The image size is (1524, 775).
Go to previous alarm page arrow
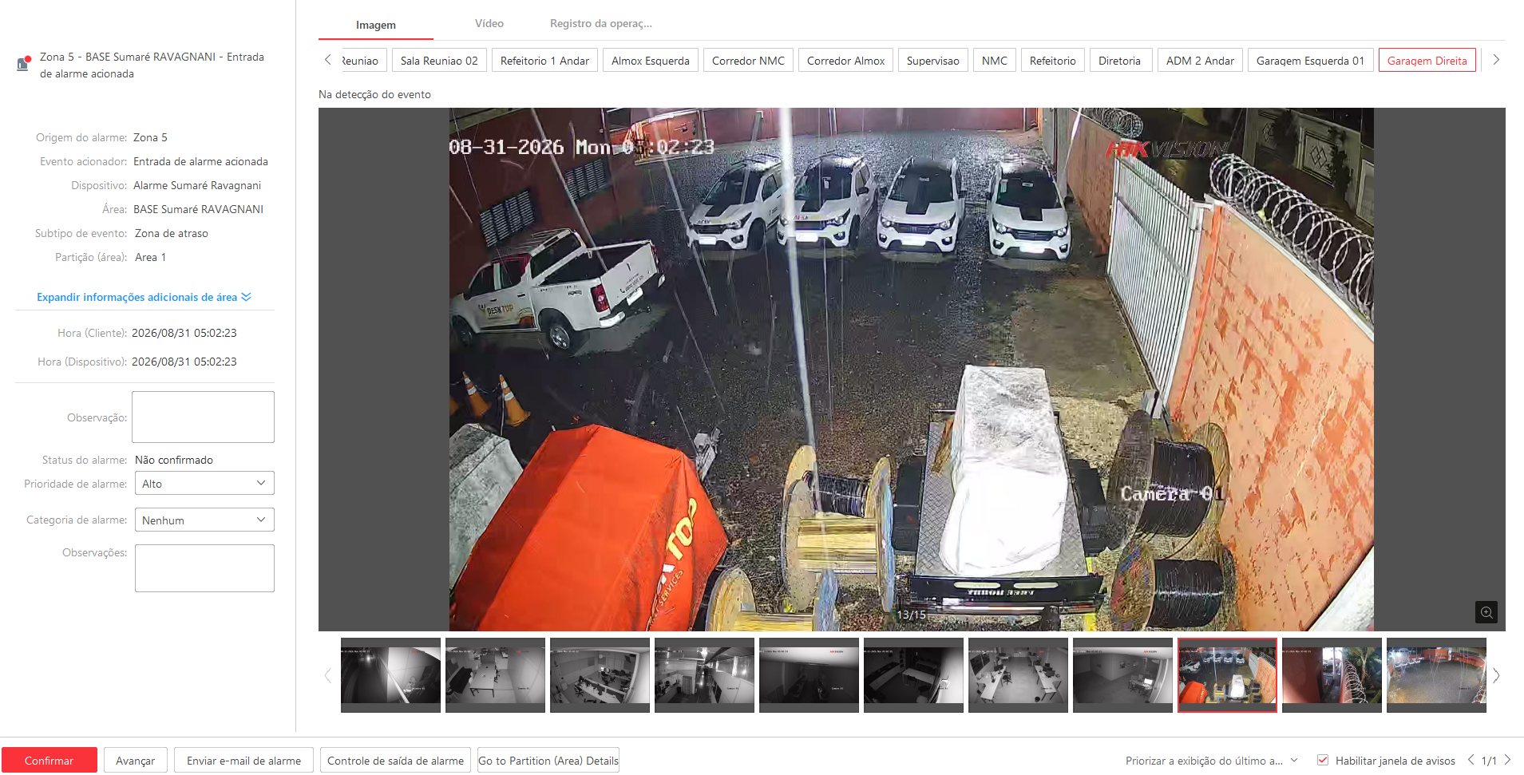tap(1471, 760)
